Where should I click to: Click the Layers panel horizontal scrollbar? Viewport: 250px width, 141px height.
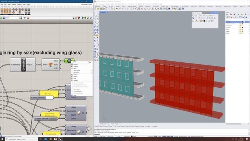point(234,124)
